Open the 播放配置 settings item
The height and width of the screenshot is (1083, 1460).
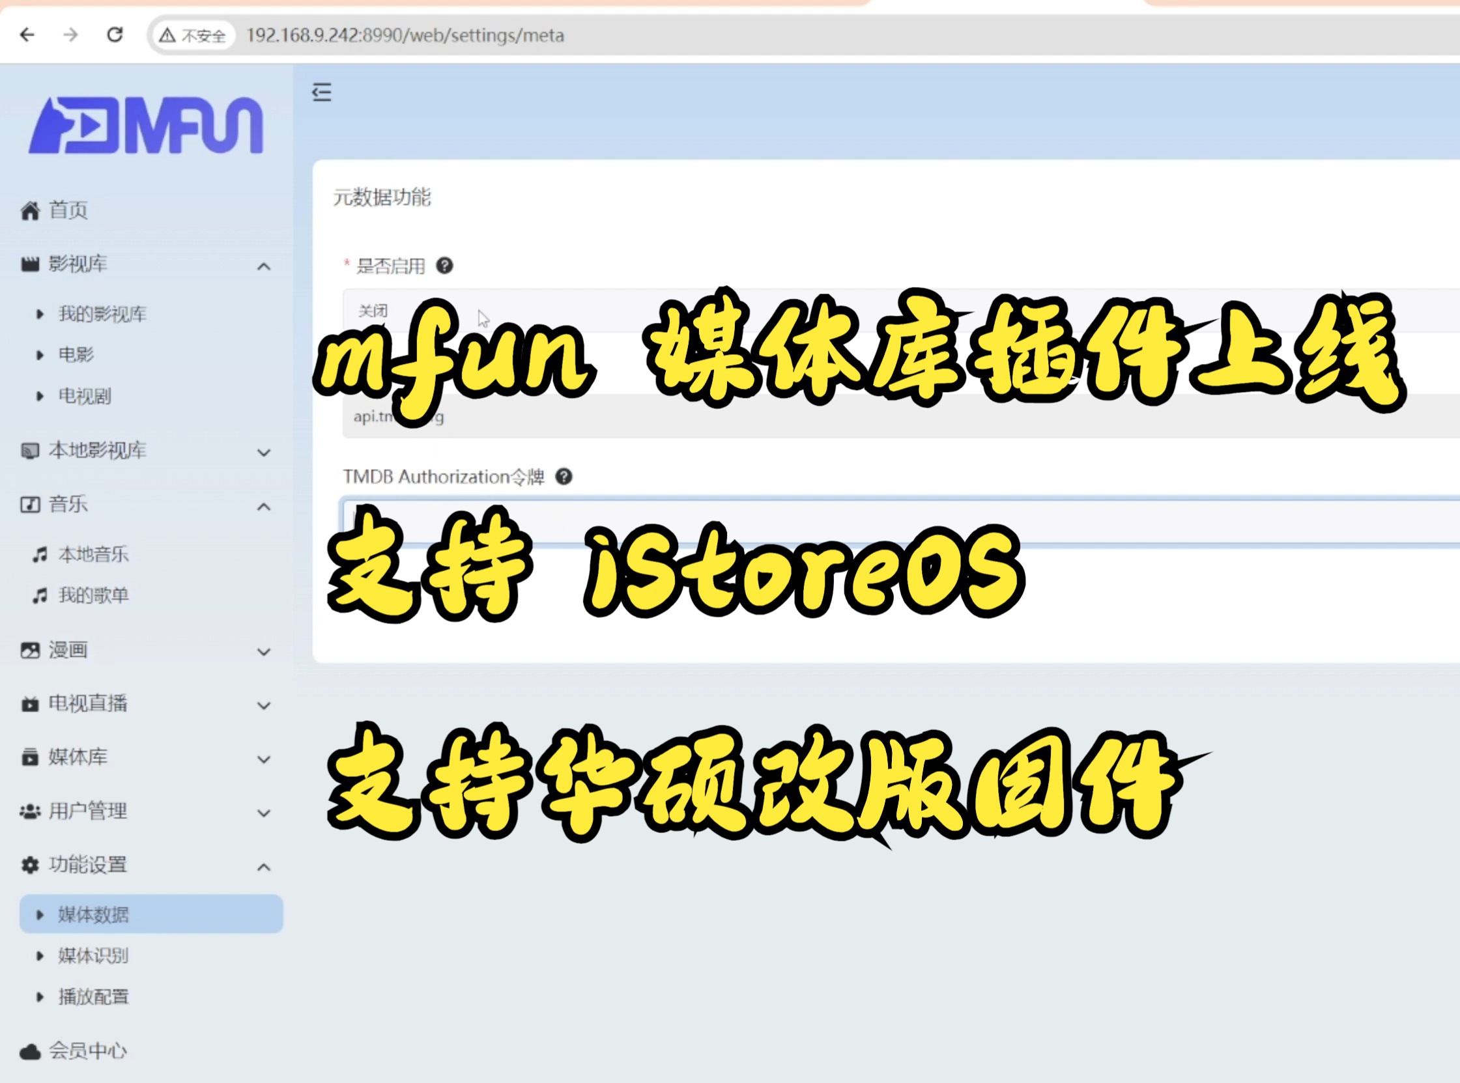[93, 997]
